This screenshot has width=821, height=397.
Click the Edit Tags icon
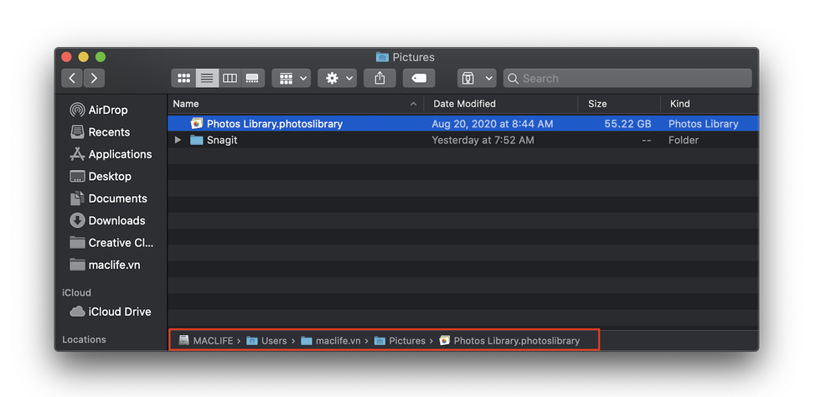[419, 78]
